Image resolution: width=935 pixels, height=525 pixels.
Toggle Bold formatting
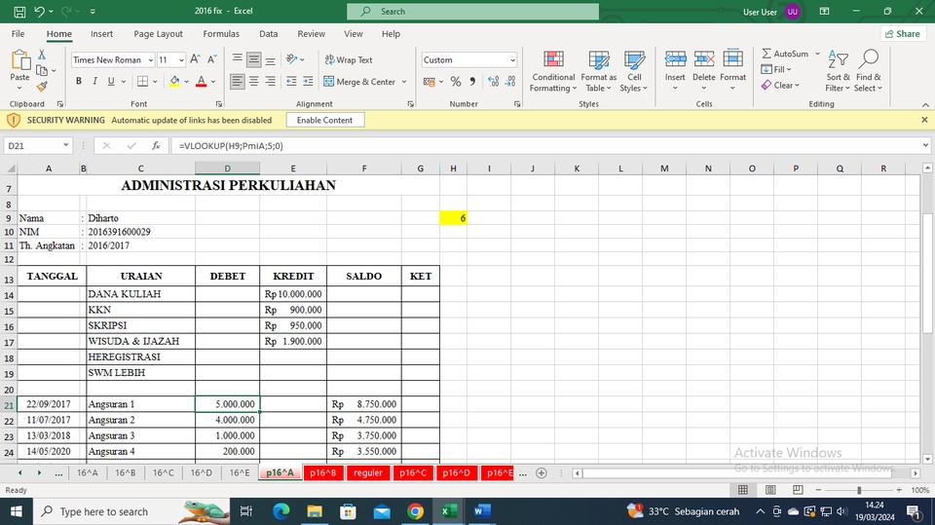79,81
